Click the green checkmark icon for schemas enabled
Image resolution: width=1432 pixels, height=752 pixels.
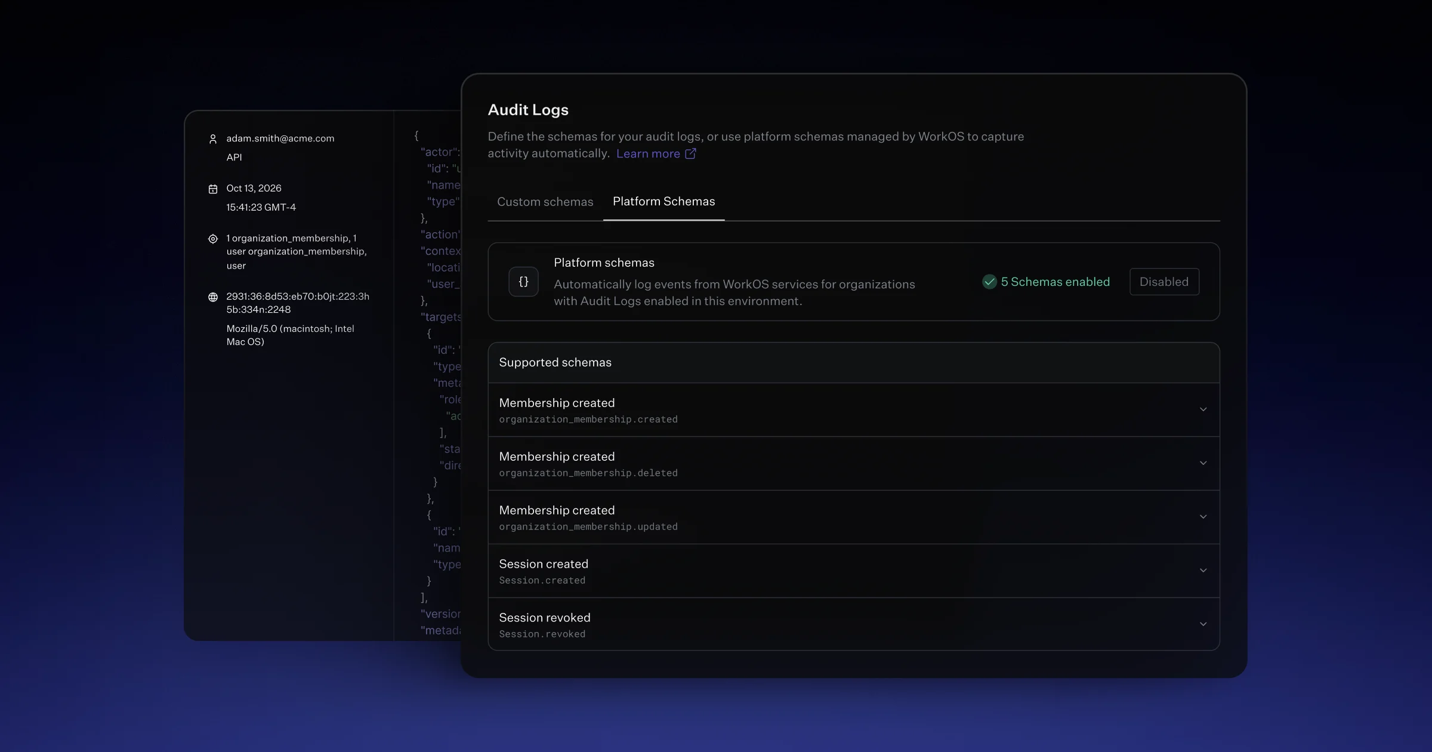click(x=989, y=282)
